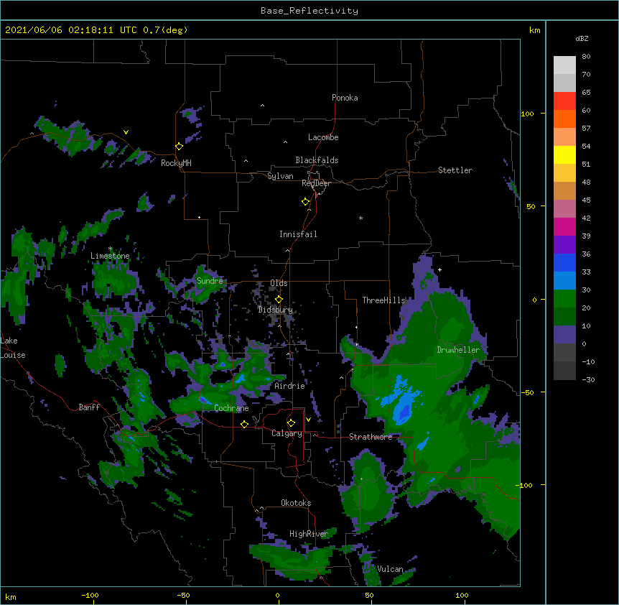The height and width of the screenshot is (605, 619).
Task: Select the yellow diamond marker directly above Calgary label
Action: click(x=291, y=423)
